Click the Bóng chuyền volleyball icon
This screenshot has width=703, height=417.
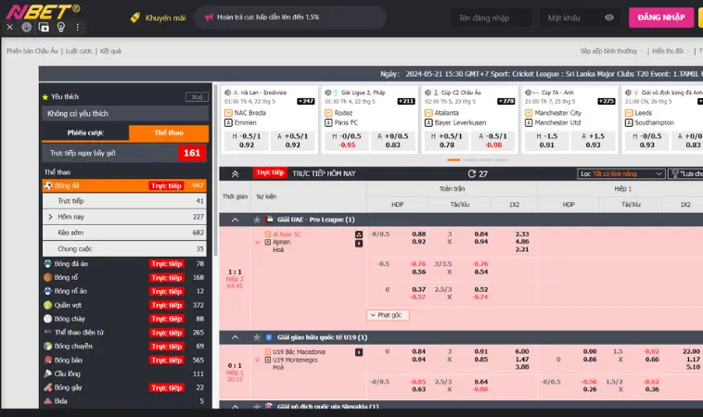click(x=47, y=346)
